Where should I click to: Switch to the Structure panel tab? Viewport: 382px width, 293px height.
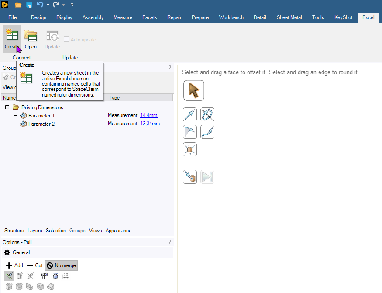click(x=14, y=231)
